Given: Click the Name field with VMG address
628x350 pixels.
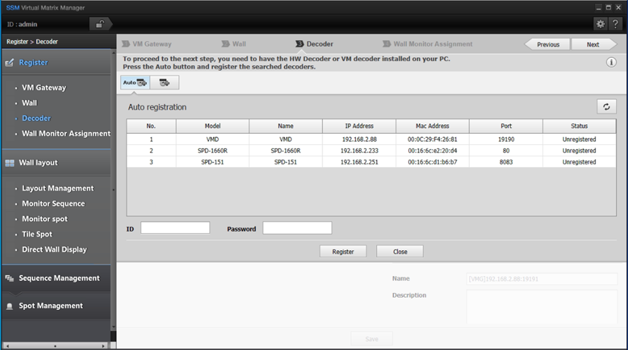Looking at the screenshot, I should tap(542, 279).
